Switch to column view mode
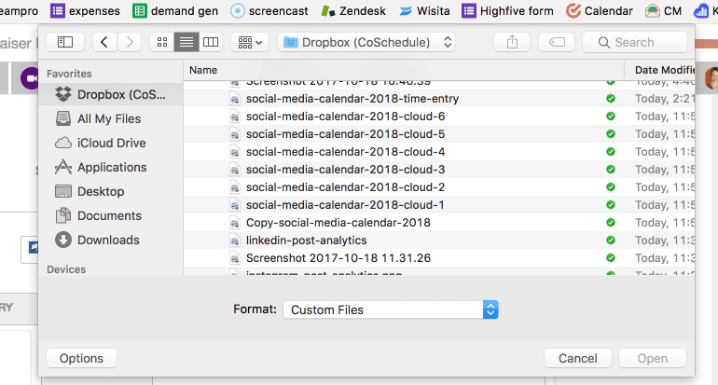The image size is (718, 385). pyautogui.click(x=211, y=42)
